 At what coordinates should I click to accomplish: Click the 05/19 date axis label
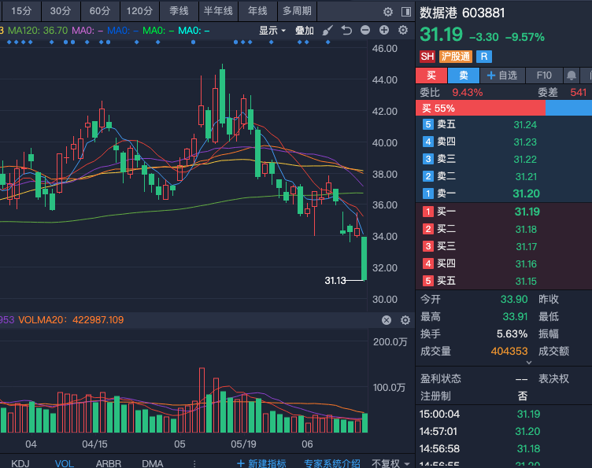coord(243,444)
